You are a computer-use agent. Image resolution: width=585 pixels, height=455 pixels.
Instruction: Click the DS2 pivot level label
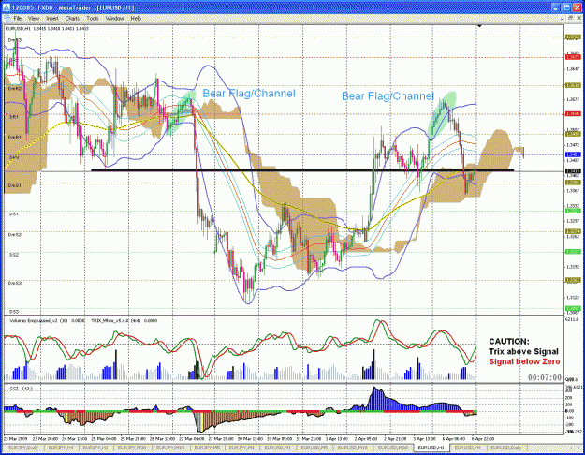tap(14, 255)
